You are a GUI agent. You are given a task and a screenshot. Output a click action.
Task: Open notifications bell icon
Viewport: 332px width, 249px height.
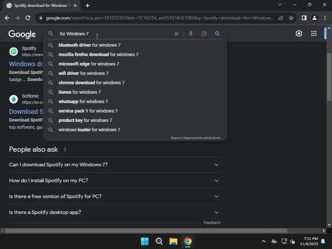point(323,241)
